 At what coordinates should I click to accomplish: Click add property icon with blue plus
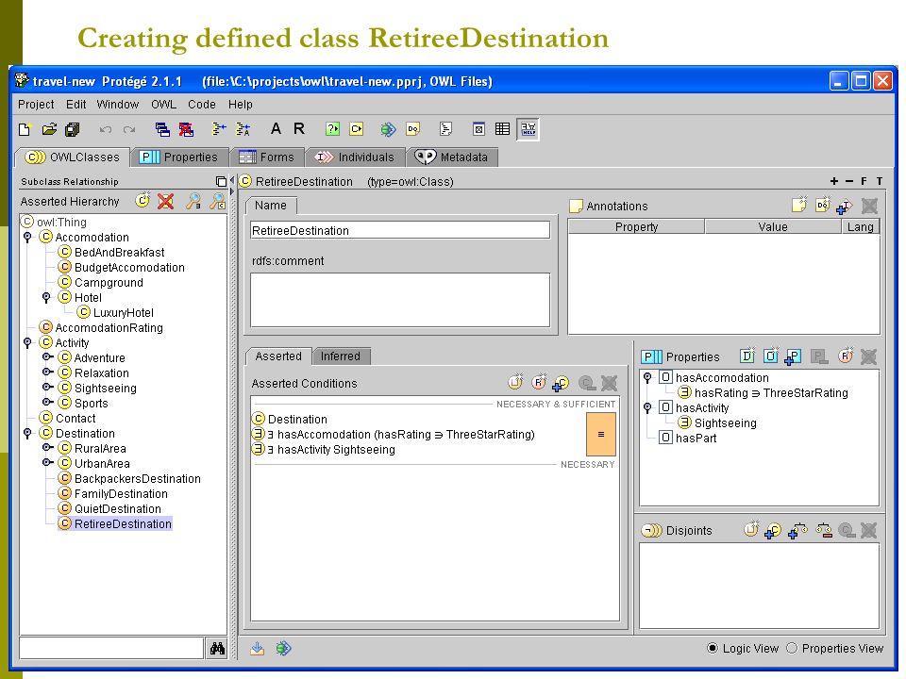pos(794,357)
